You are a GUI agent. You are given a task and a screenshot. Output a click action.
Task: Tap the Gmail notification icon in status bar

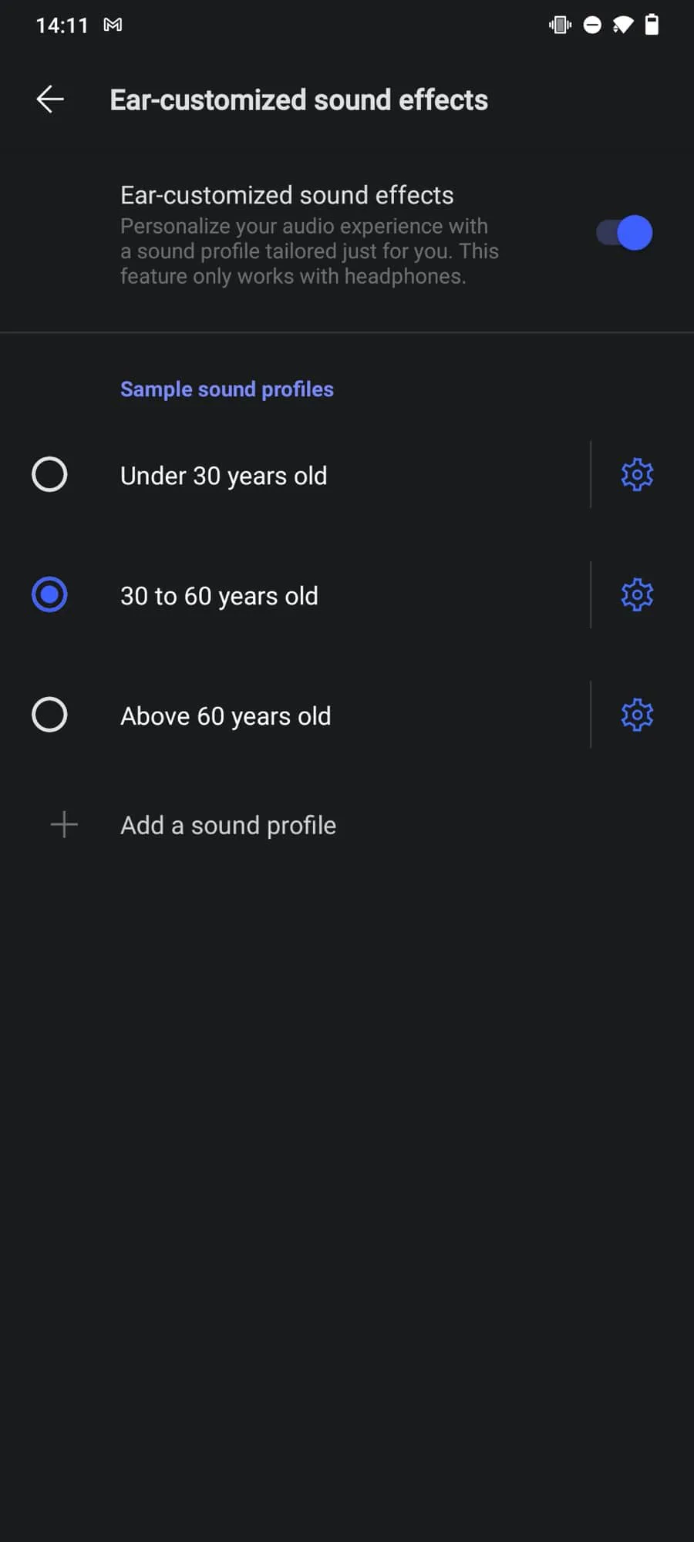[x=113, y=25]
